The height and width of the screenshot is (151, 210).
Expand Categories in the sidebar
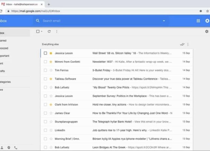tap(5, 82)
